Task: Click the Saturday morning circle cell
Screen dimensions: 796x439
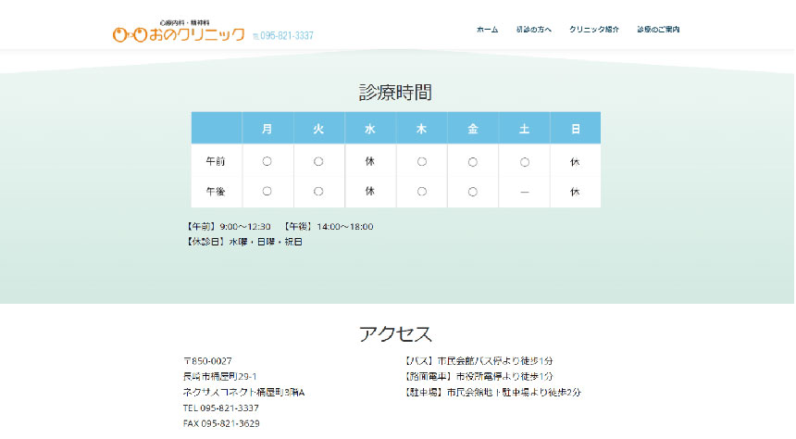Action: [525, 161]
